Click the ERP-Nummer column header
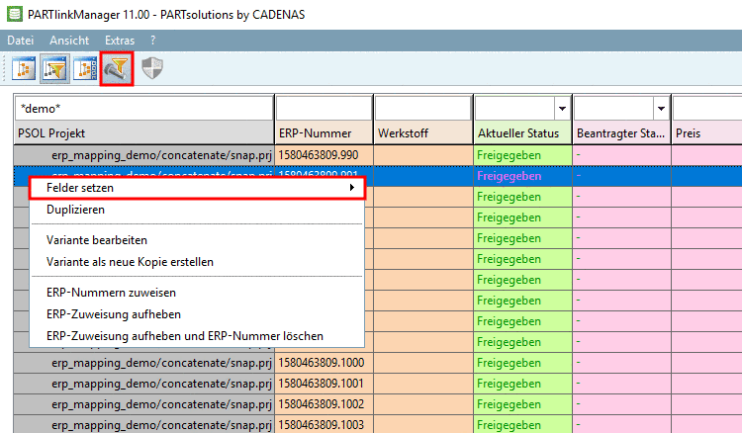This screenshot has width=742, height=433. coord(324,133)
